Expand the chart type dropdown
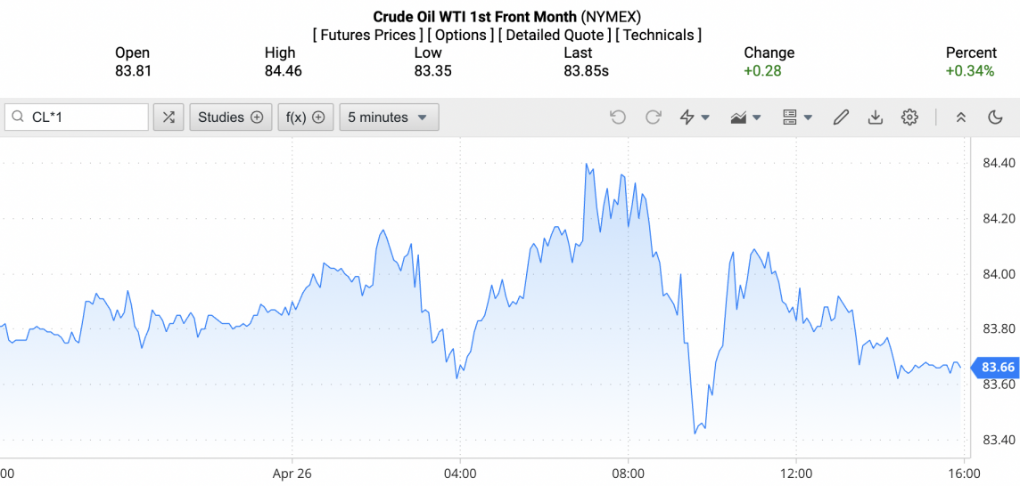Image resolution: width=1020 pixels, height=486 pixels. 745,117
